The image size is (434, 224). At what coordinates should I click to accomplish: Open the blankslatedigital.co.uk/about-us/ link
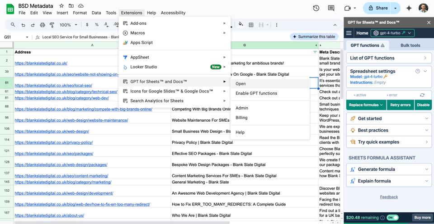[49, 215]
